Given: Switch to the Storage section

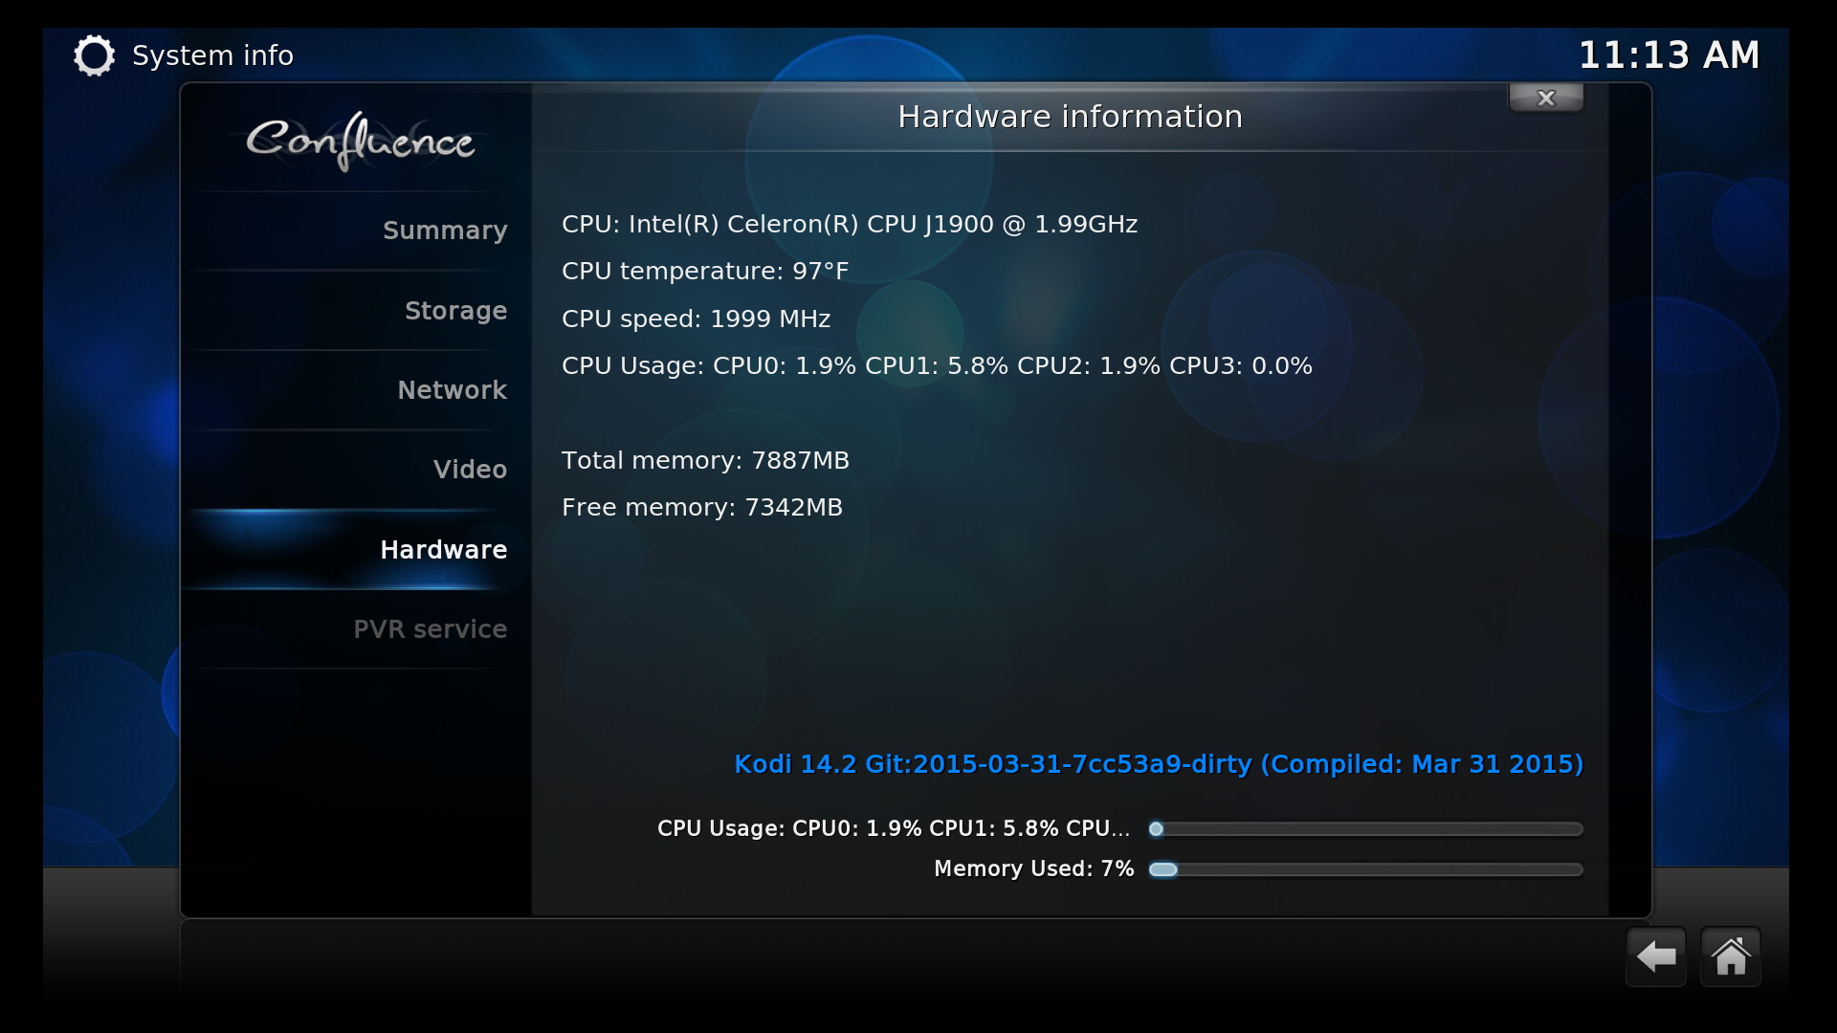Looking at the screenshot, I should coord(354,311).
